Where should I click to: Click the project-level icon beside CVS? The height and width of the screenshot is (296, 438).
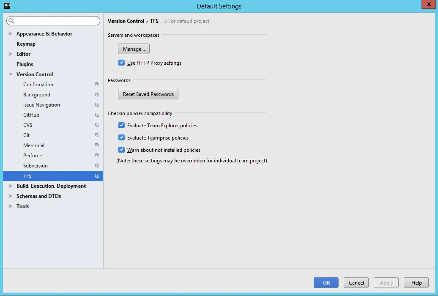[97, 125]
